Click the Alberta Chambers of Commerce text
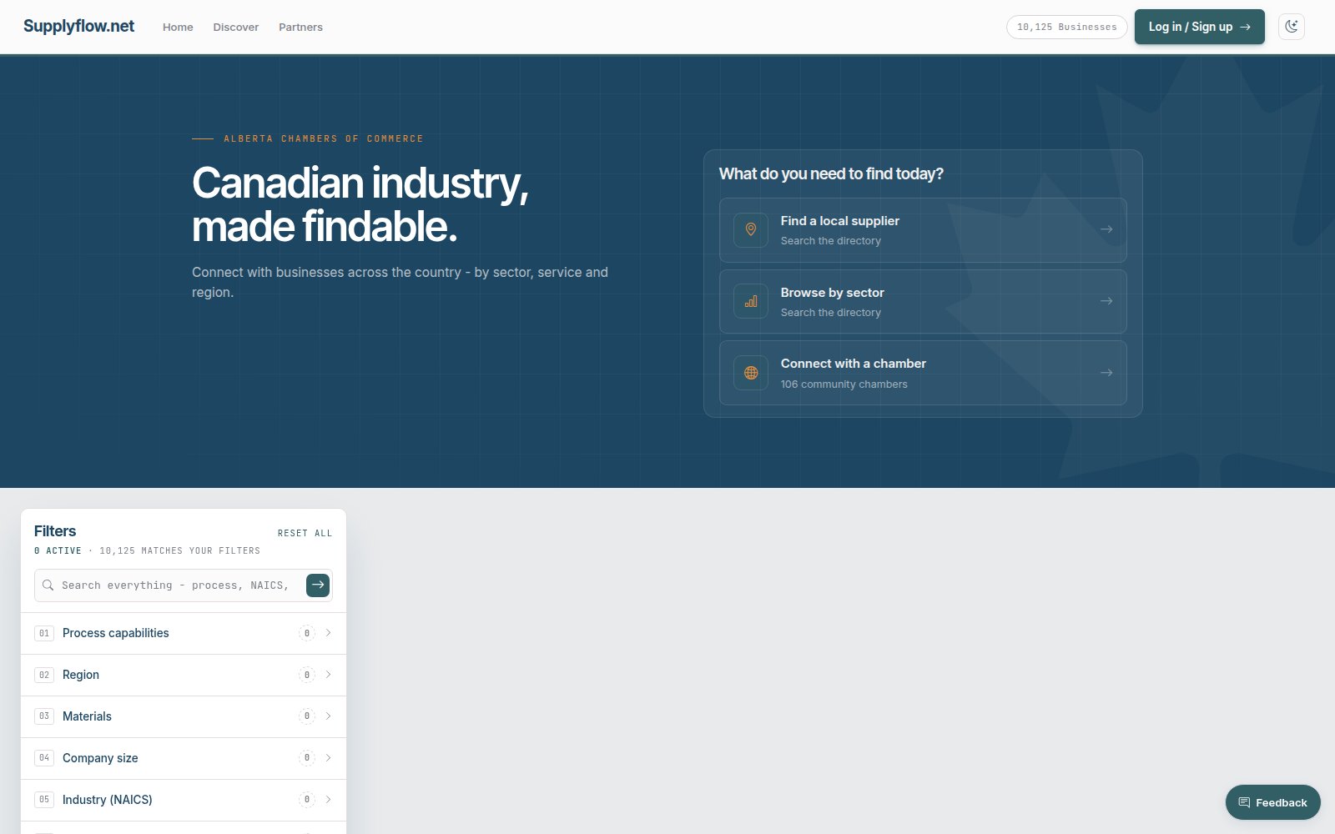The height and width of the screenshot is (834, 1335). [x=324, y=138]
